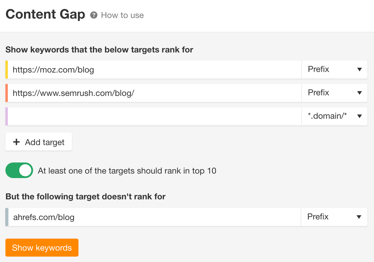Open the How to use guide

[x=122, y=15]
